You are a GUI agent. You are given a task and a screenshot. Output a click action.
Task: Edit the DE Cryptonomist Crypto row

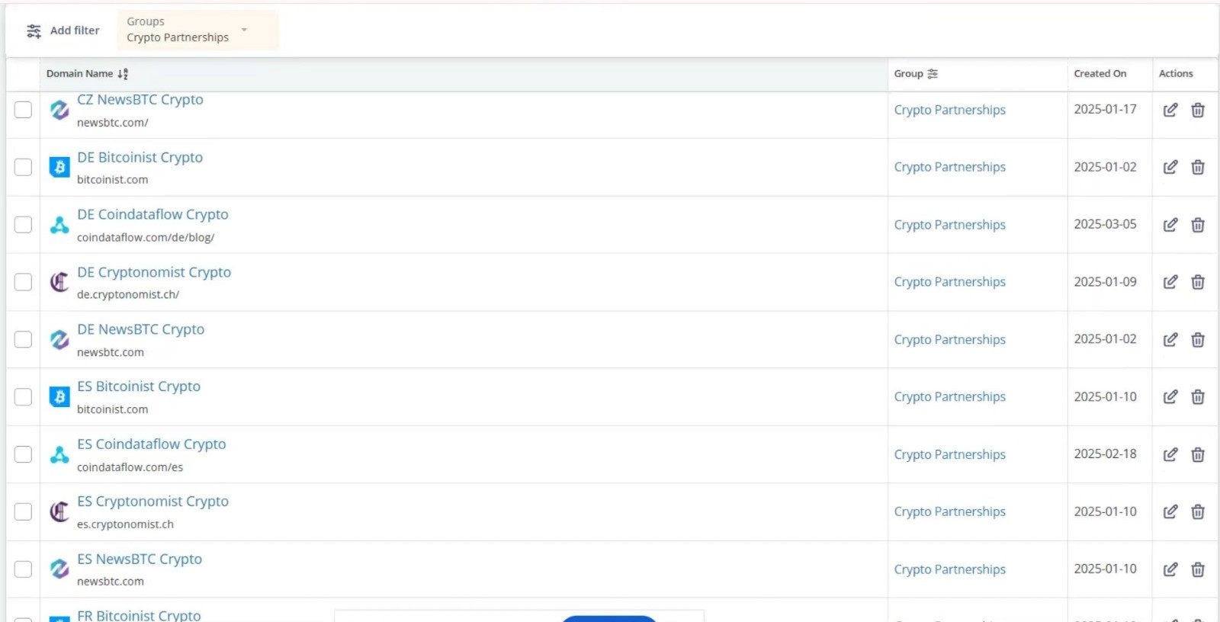(1170, 282)
